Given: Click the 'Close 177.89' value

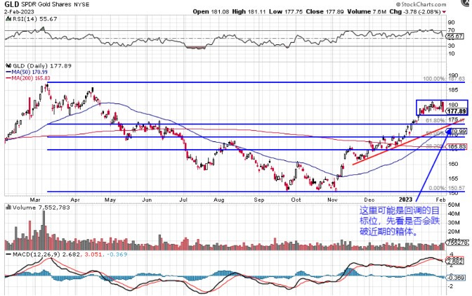Looking at the screenshot, I should coord(324,12).
